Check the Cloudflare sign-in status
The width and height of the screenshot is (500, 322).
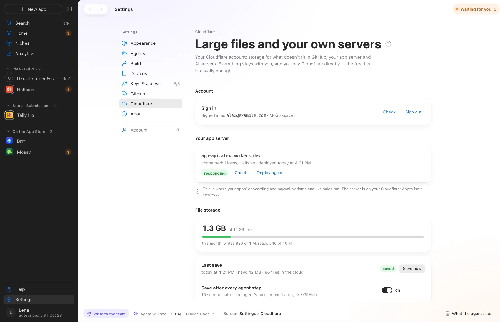tap(389, 112)
